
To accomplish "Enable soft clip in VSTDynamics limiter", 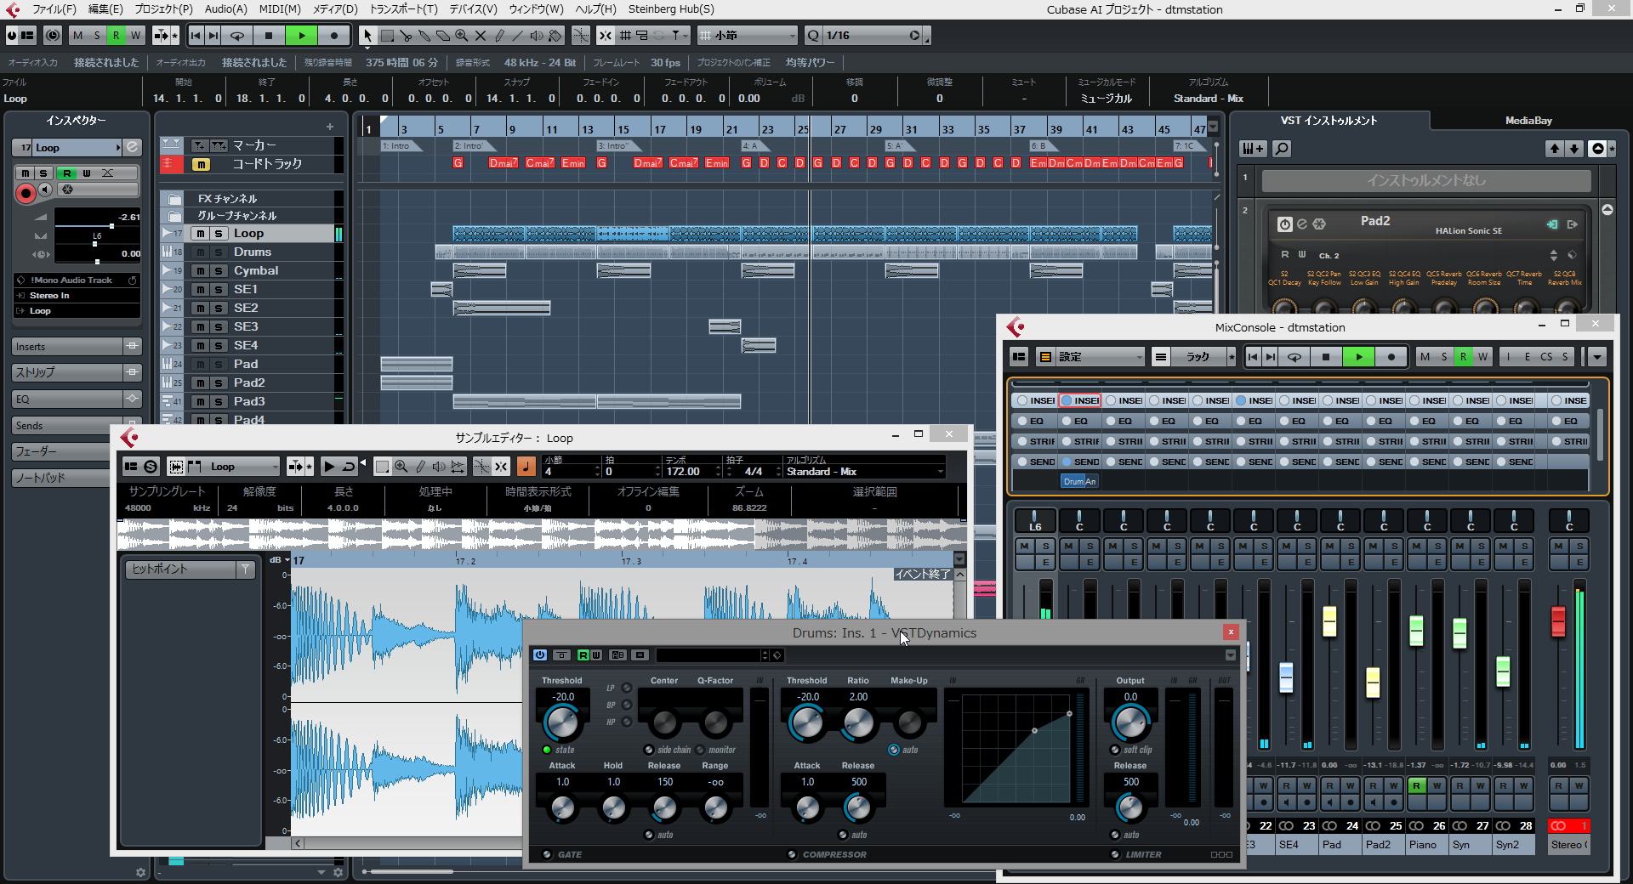I will (1115, 751).
